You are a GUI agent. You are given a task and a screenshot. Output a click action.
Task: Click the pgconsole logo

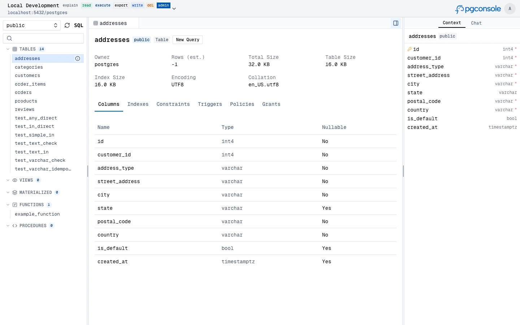click(x=477, y=9)
